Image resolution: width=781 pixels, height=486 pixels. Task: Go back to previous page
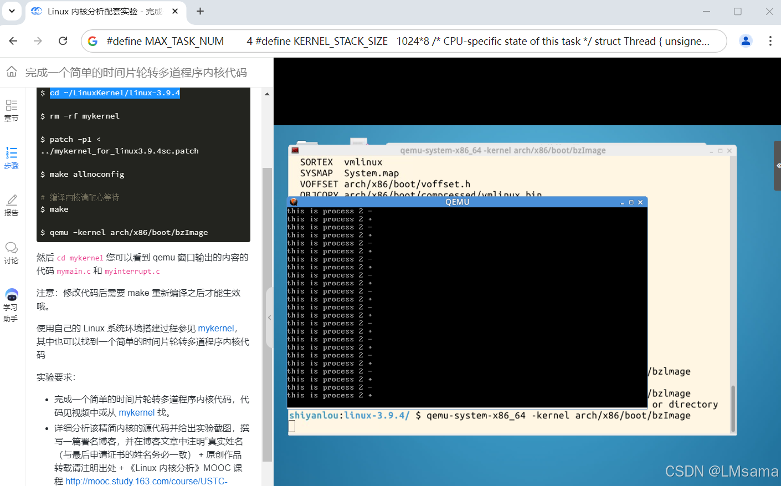pos(13,41)
